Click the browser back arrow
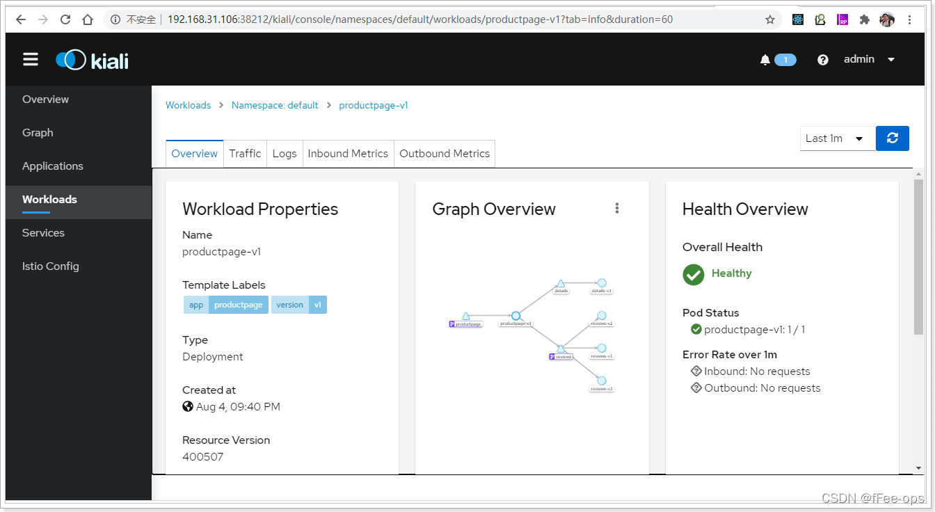Viewport: 935px width, 512px height. [21, 19]
